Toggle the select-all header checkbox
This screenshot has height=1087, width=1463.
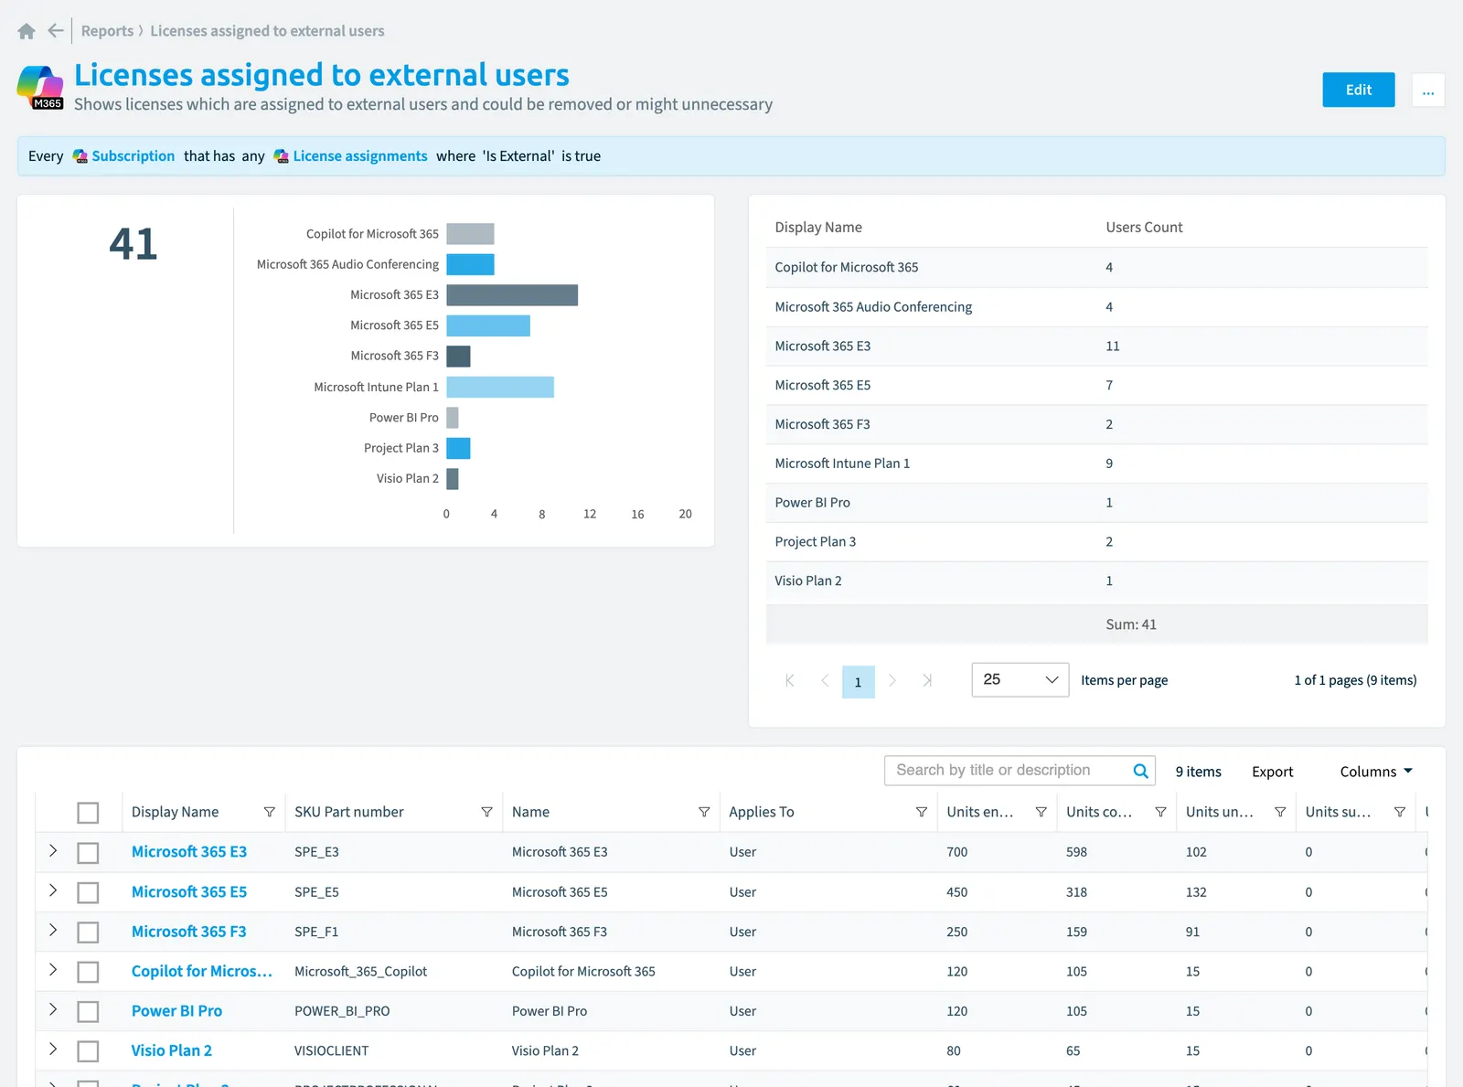[88, 813]
